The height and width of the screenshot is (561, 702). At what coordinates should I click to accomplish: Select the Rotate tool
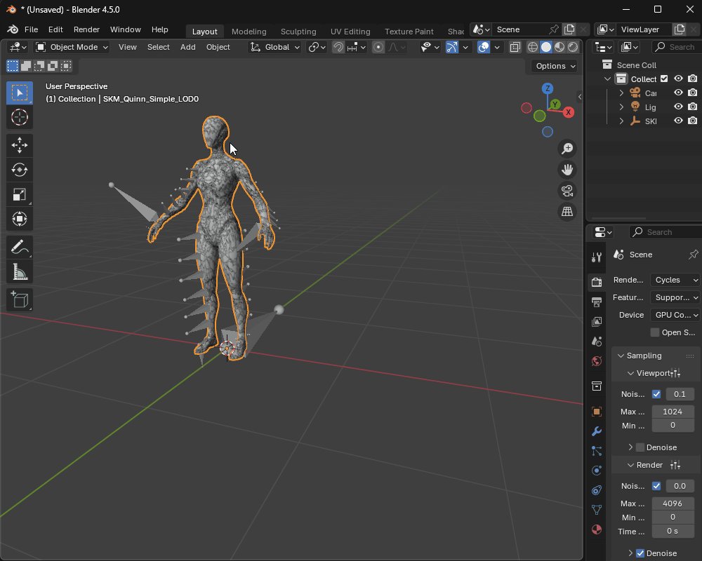[20, 170]
